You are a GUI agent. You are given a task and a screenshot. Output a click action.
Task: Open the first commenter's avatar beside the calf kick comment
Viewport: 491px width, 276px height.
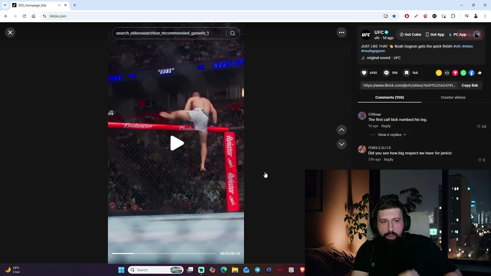click(x=362, y=116)
